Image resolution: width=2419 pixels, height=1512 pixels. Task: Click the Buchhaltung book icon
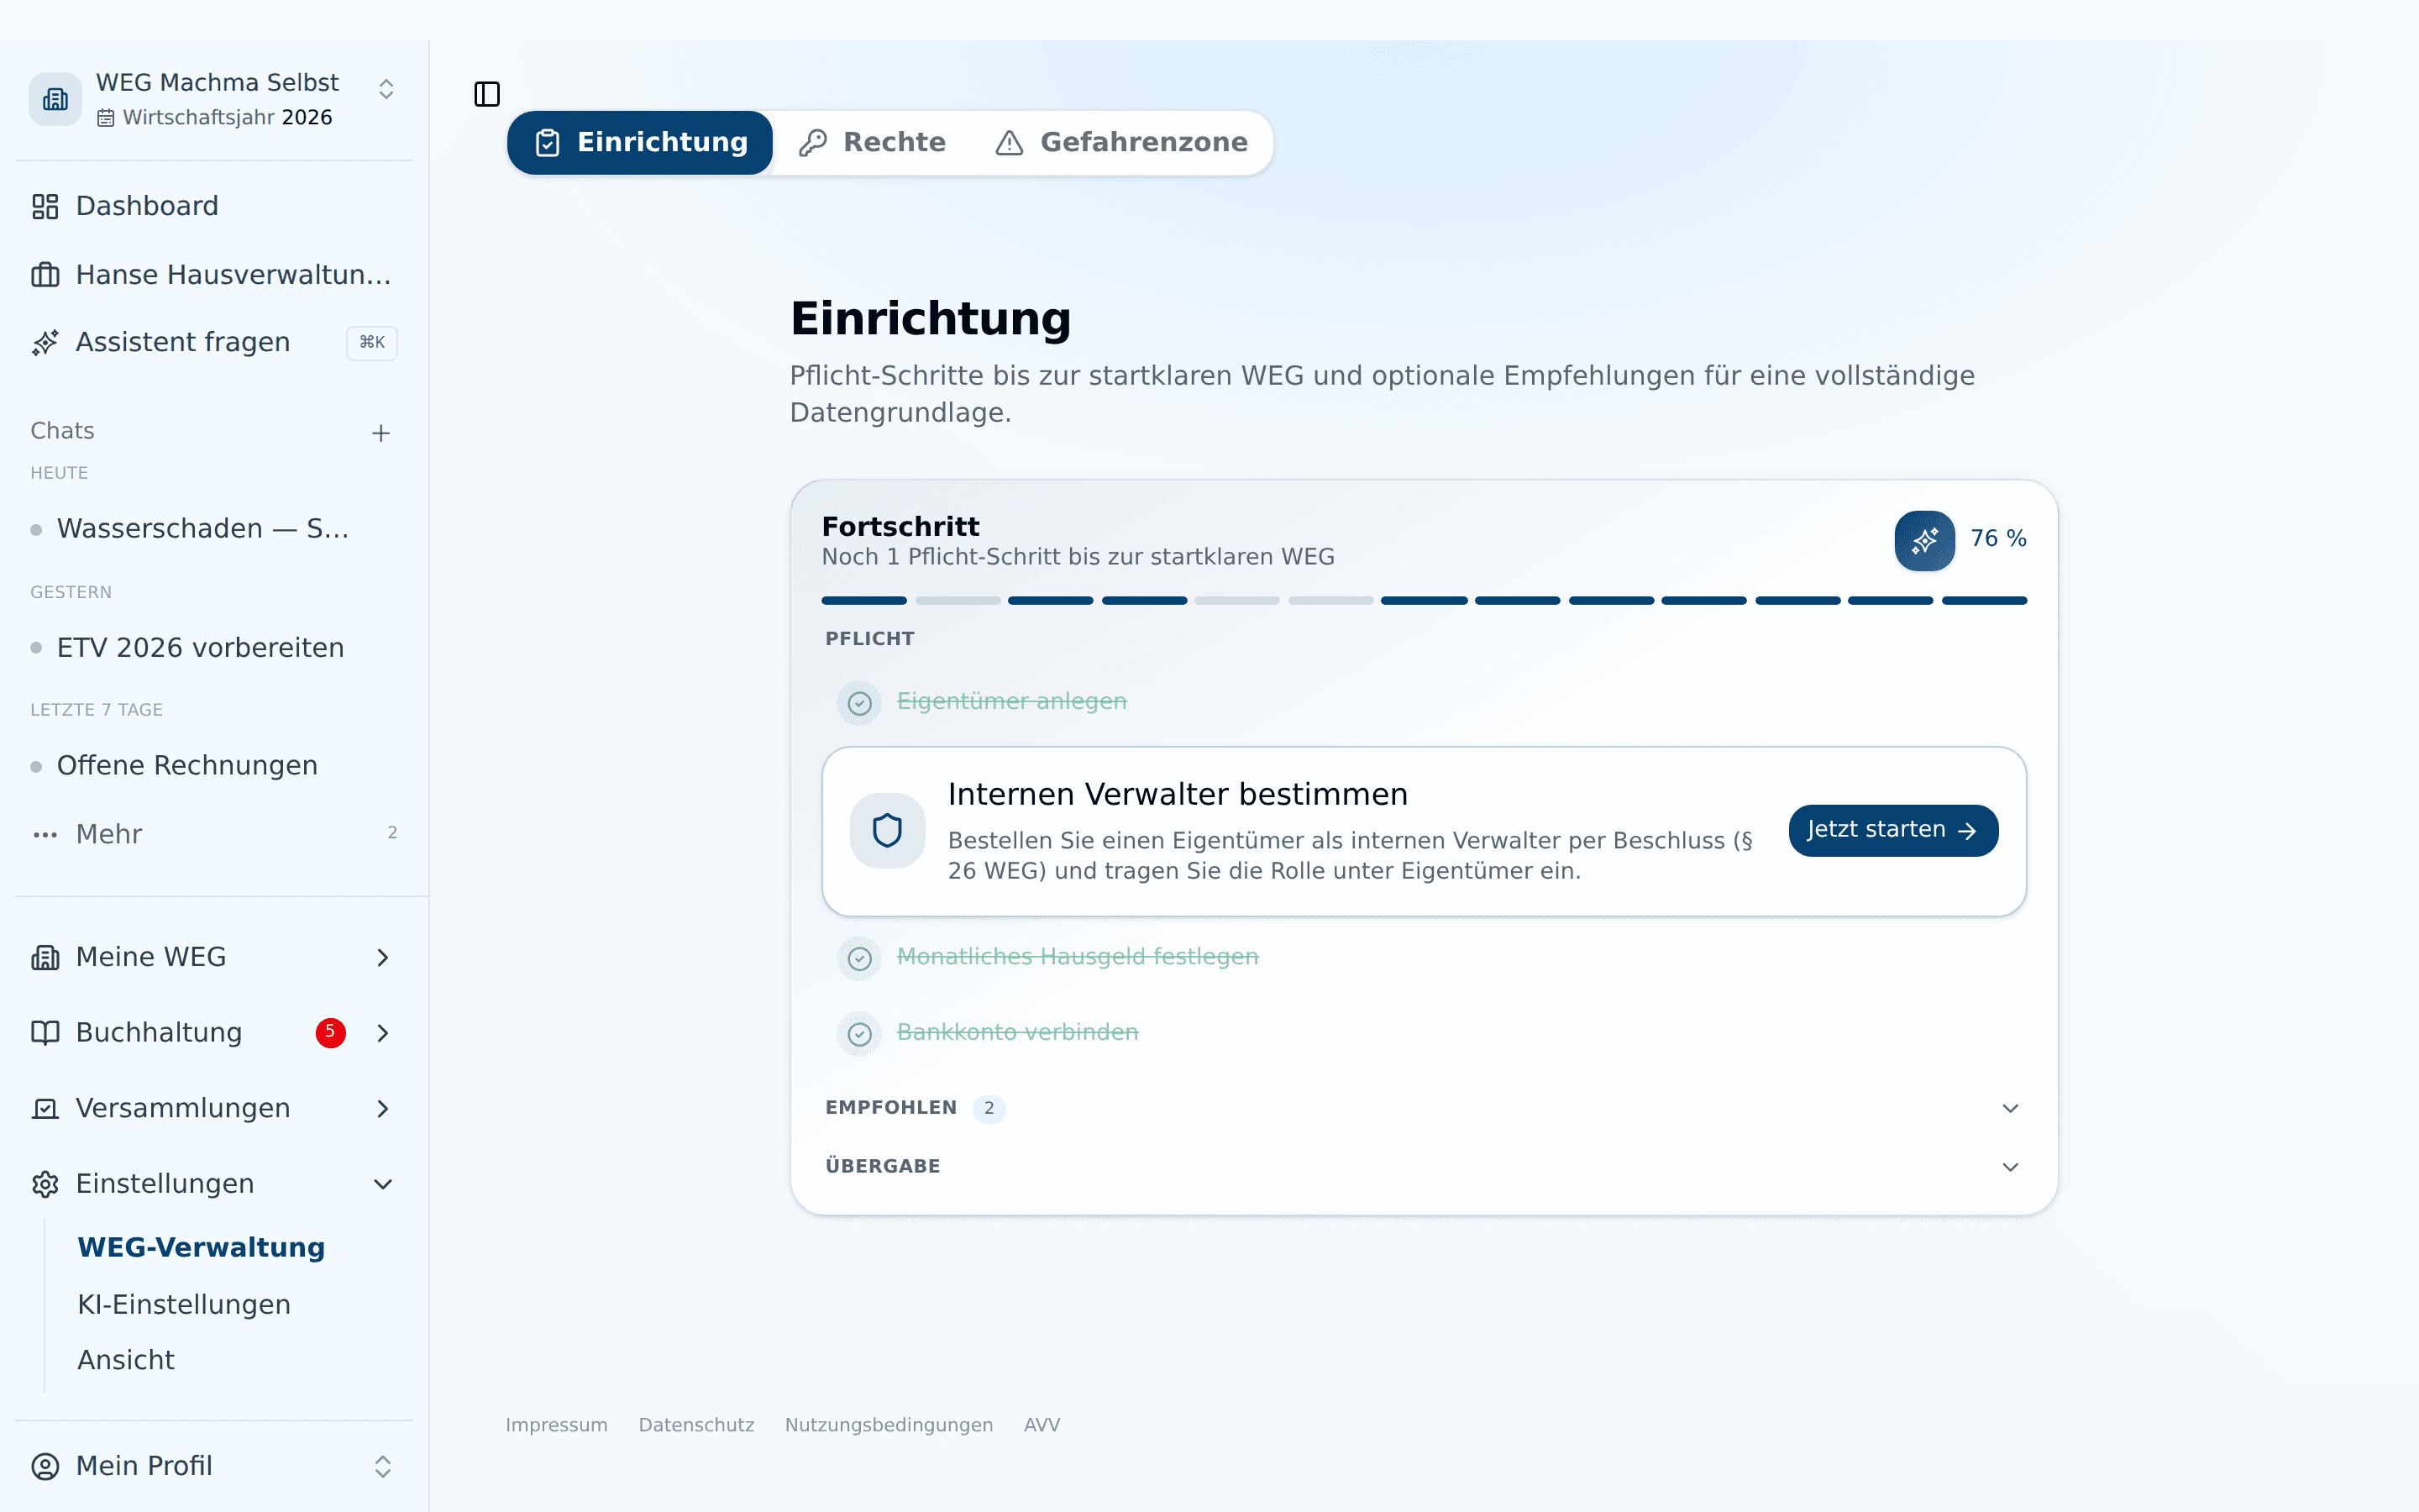click(x=45, y=1032)
